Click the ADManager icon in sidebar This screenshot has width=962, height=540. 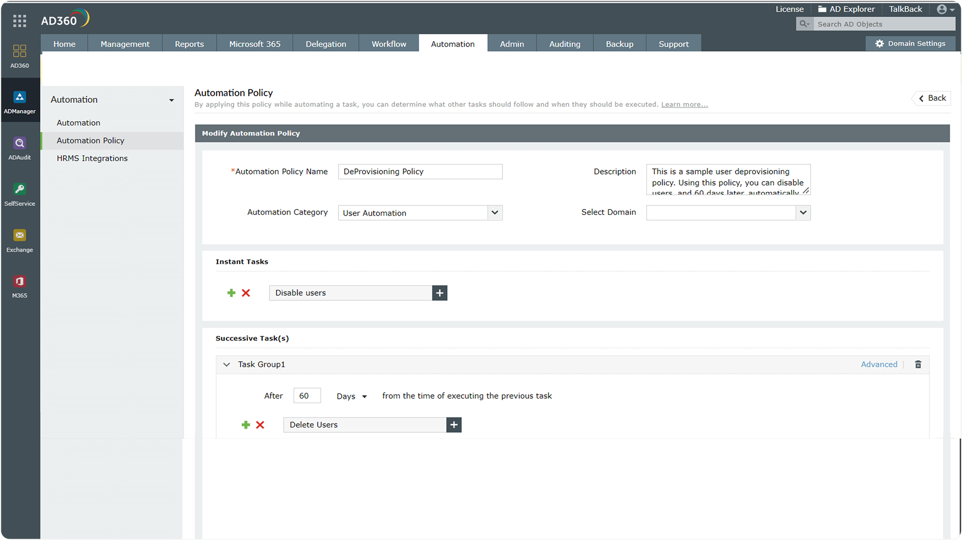19,103
